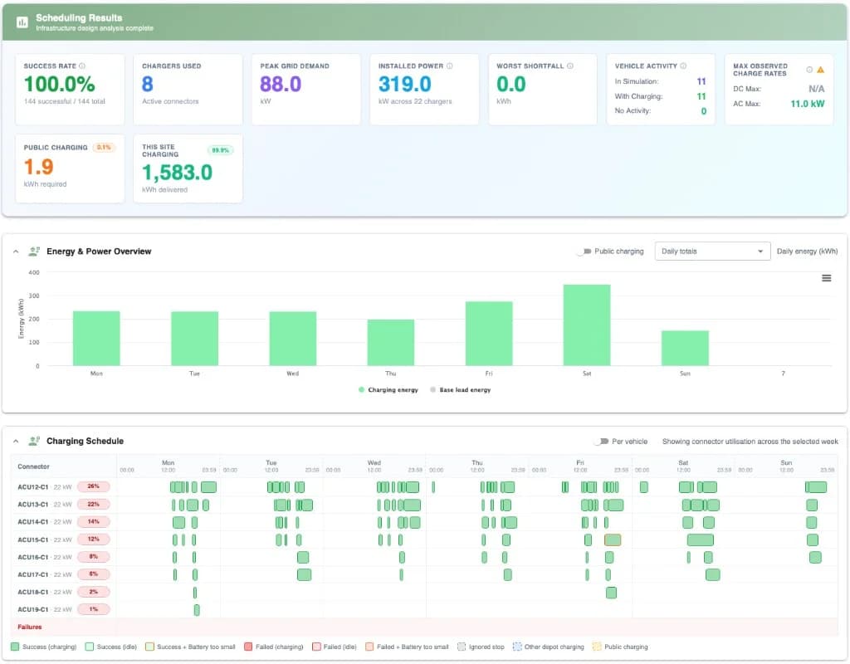Click the Other depot charging legend swatch

[517, 647]
